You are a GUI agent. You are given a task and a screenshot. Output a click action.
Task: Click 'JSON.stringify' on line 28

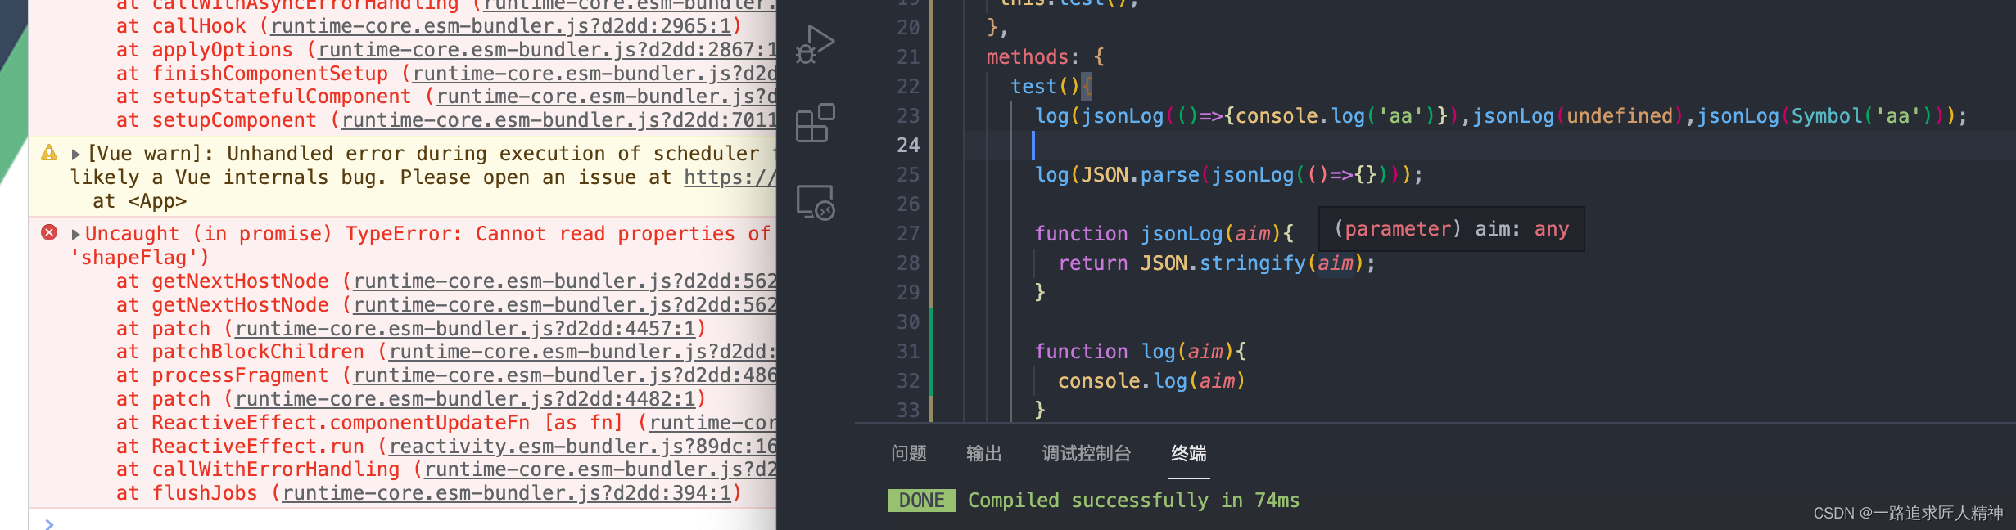point(1223,263)
